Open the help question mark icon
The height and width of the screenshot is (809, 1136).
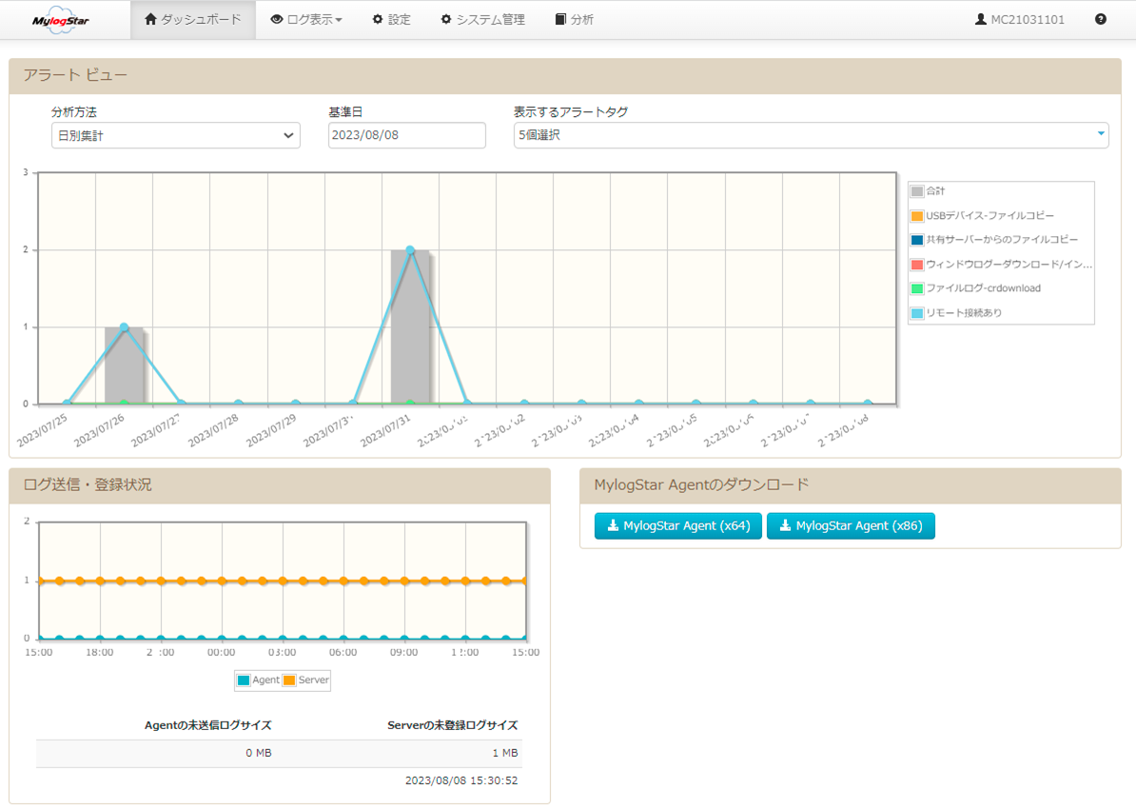(x=1101, y=20)
